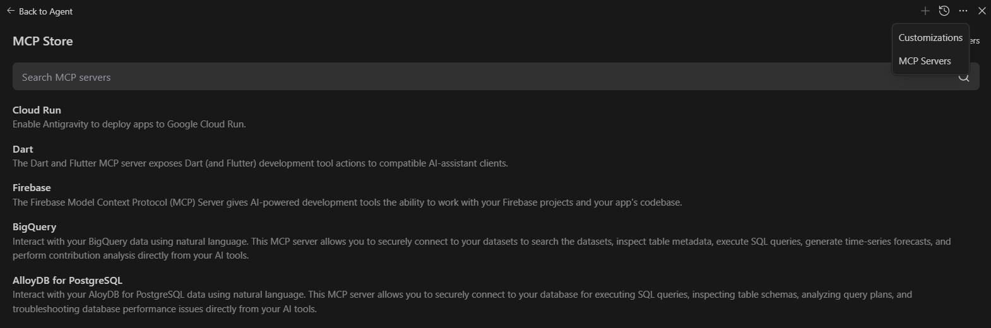Start a new conversation with plus icon
Screen dimensions: 991x328
pyautogui.click(x=925, y=11)
